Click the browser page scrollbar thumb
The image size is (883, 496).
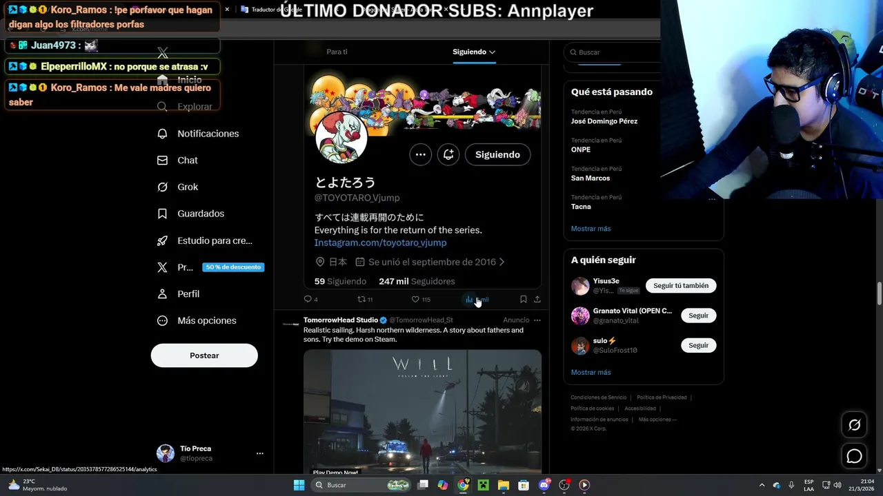click(x=879, y=293)
